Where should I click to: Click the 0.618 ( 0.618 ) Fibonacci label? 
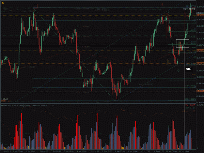[x=146, y=84]
